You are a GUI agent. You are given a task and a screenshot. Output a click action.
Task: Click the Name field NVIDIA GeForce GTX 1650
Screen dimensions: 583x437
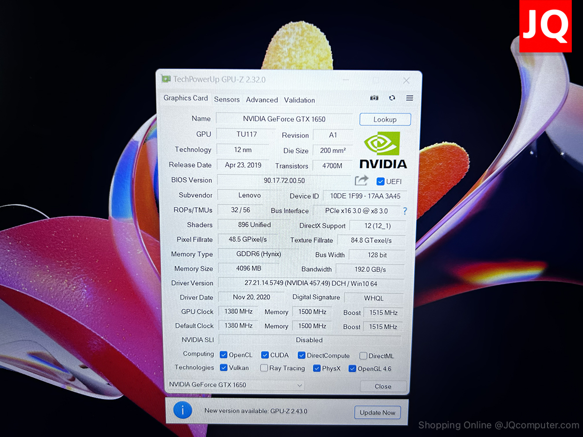point(284,119)
